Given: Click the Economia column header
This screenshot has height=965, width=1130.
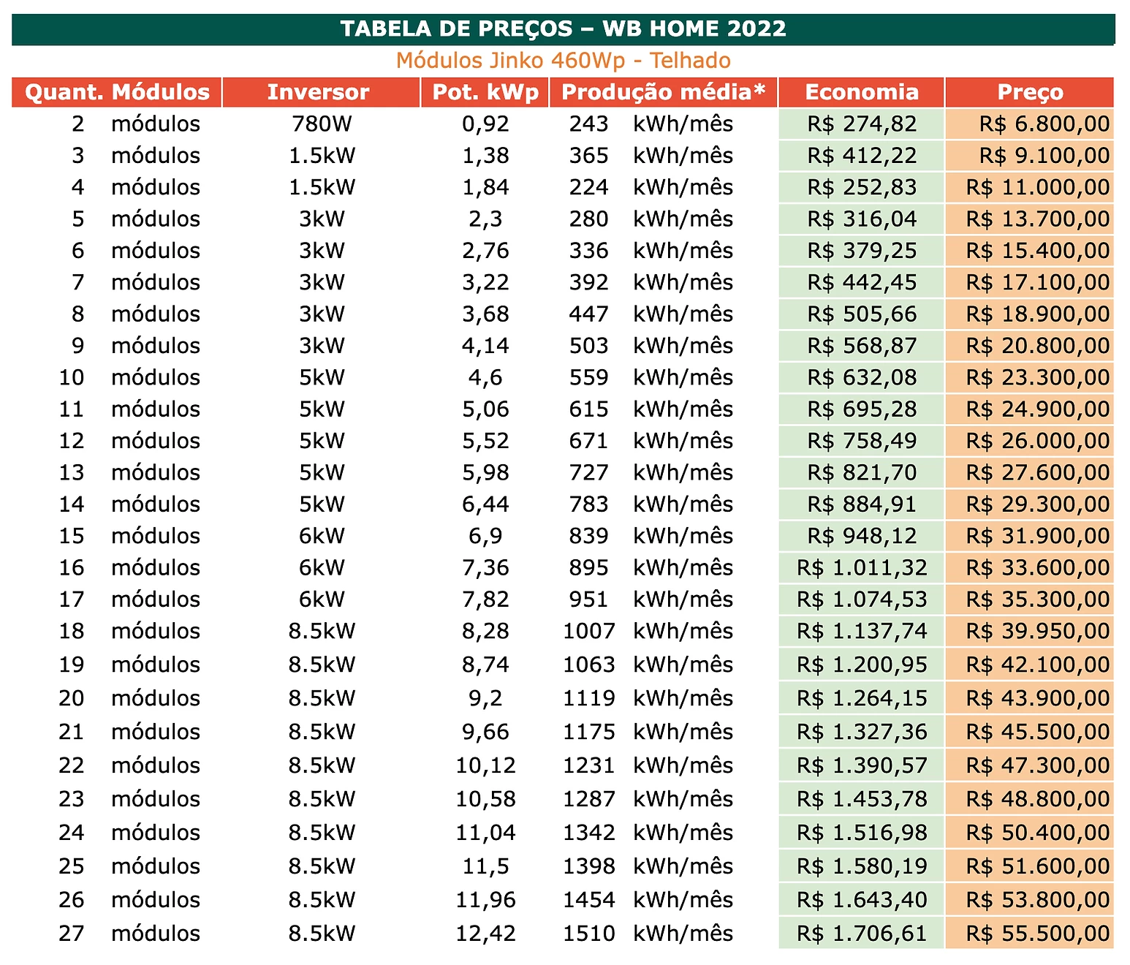Looking at the screenshot, I should 862,92.
